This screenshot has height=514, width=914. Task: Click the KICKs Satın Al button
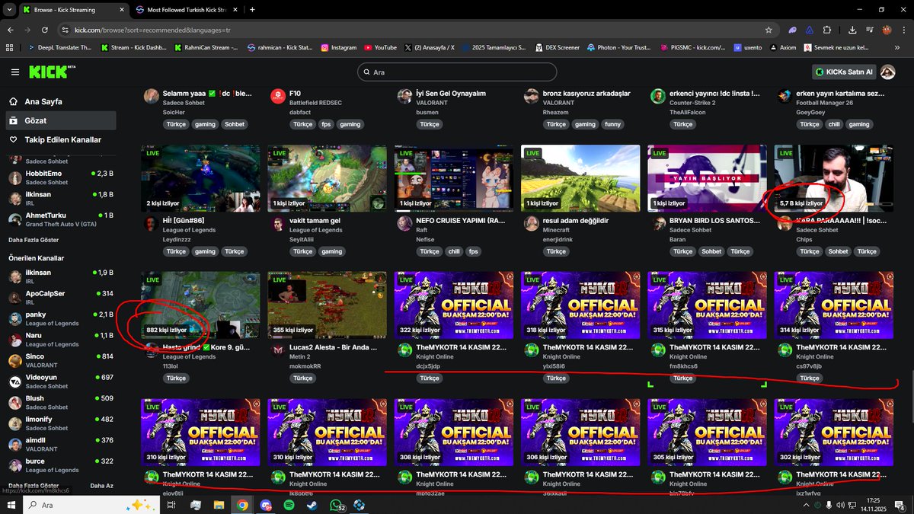(x=842, y=72)
